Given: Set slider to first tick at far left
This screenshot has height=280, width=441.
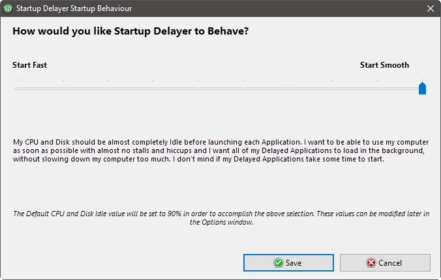Looking at the screenshot, I should pos(18,88).
